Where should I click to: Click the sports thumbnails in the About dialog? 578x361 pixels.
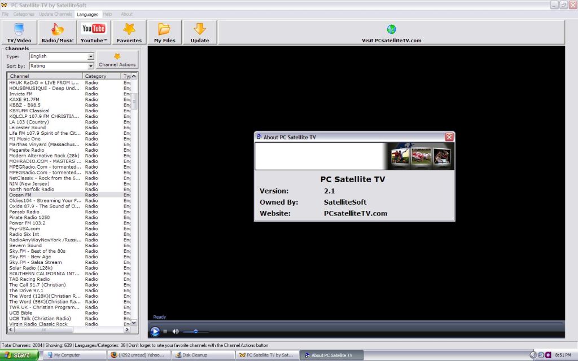tap(421, 156)
